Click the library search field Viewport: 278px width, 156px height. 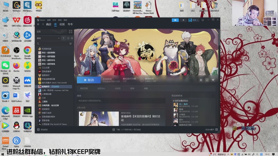52,44
